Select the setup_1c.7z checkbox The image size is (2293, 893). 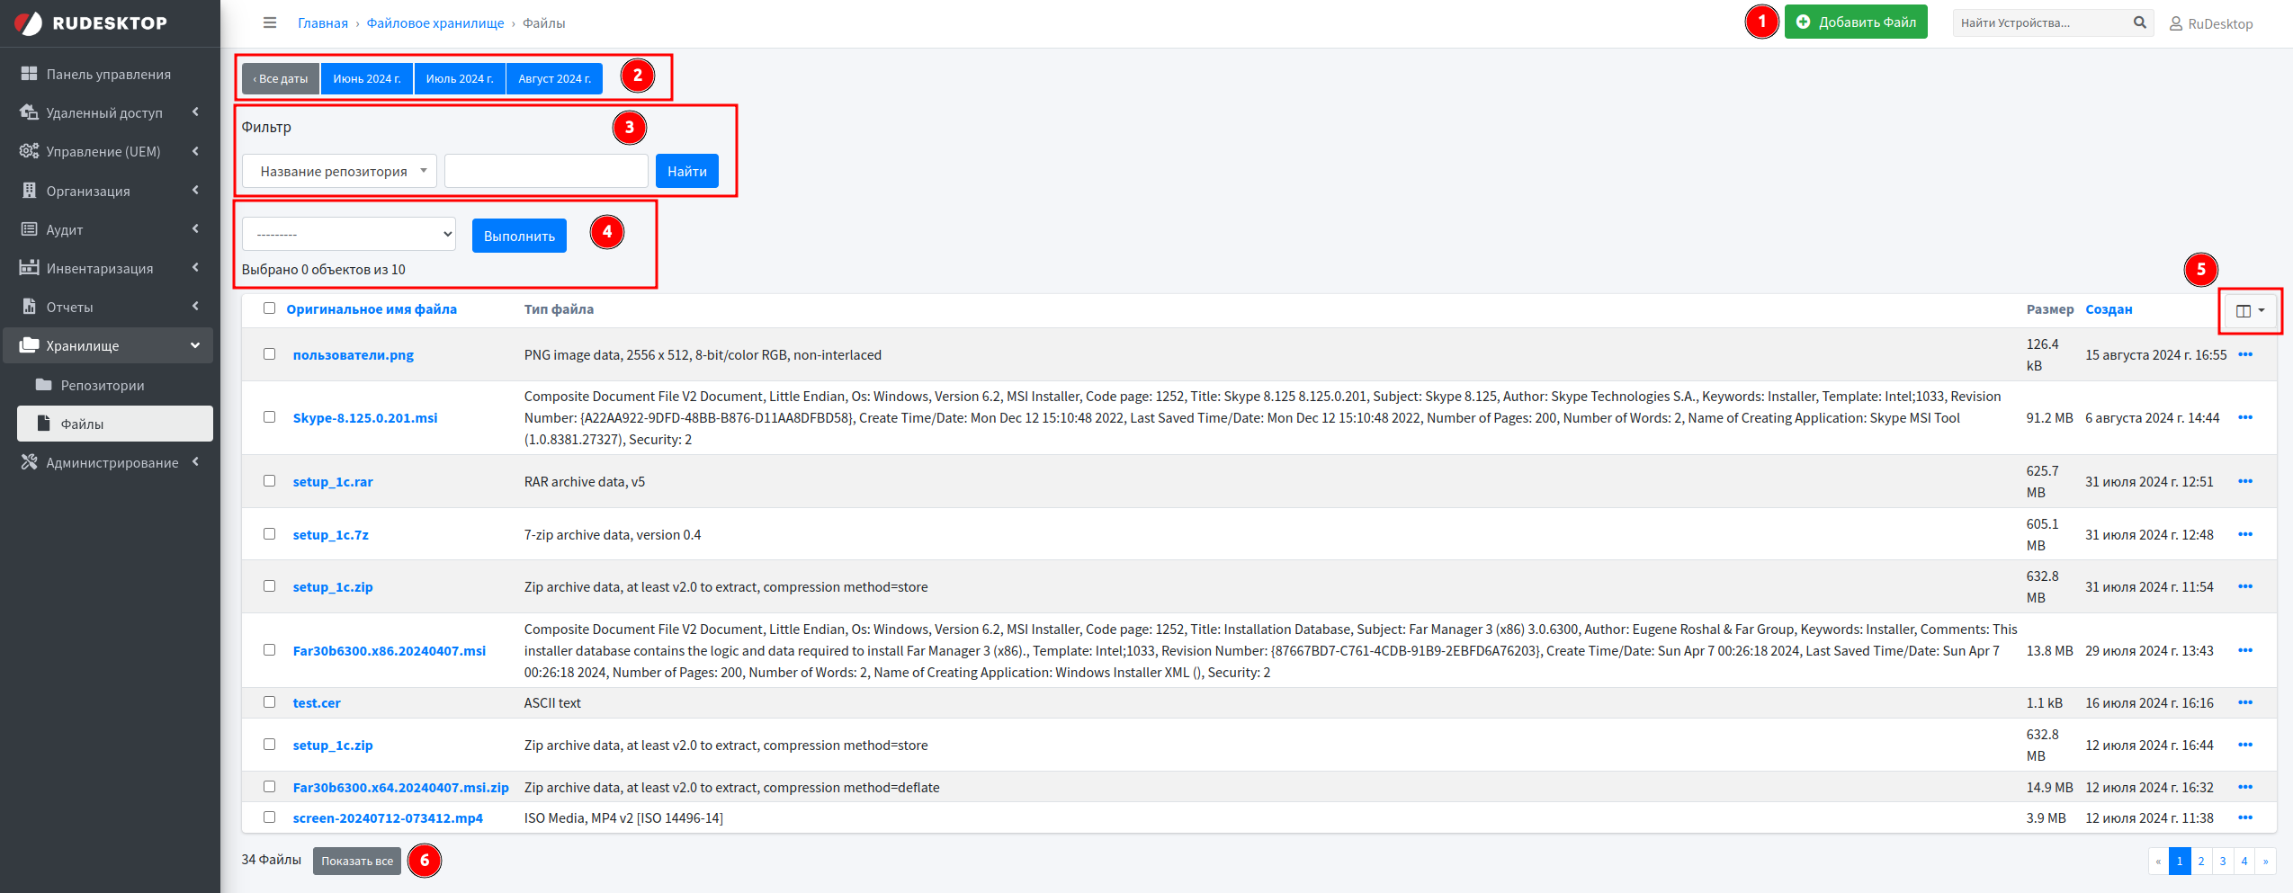(269, 534)
